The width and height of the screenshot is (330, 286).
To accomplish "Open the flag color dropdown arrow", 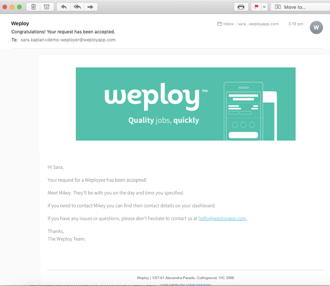I will click(x=264, y=7).
